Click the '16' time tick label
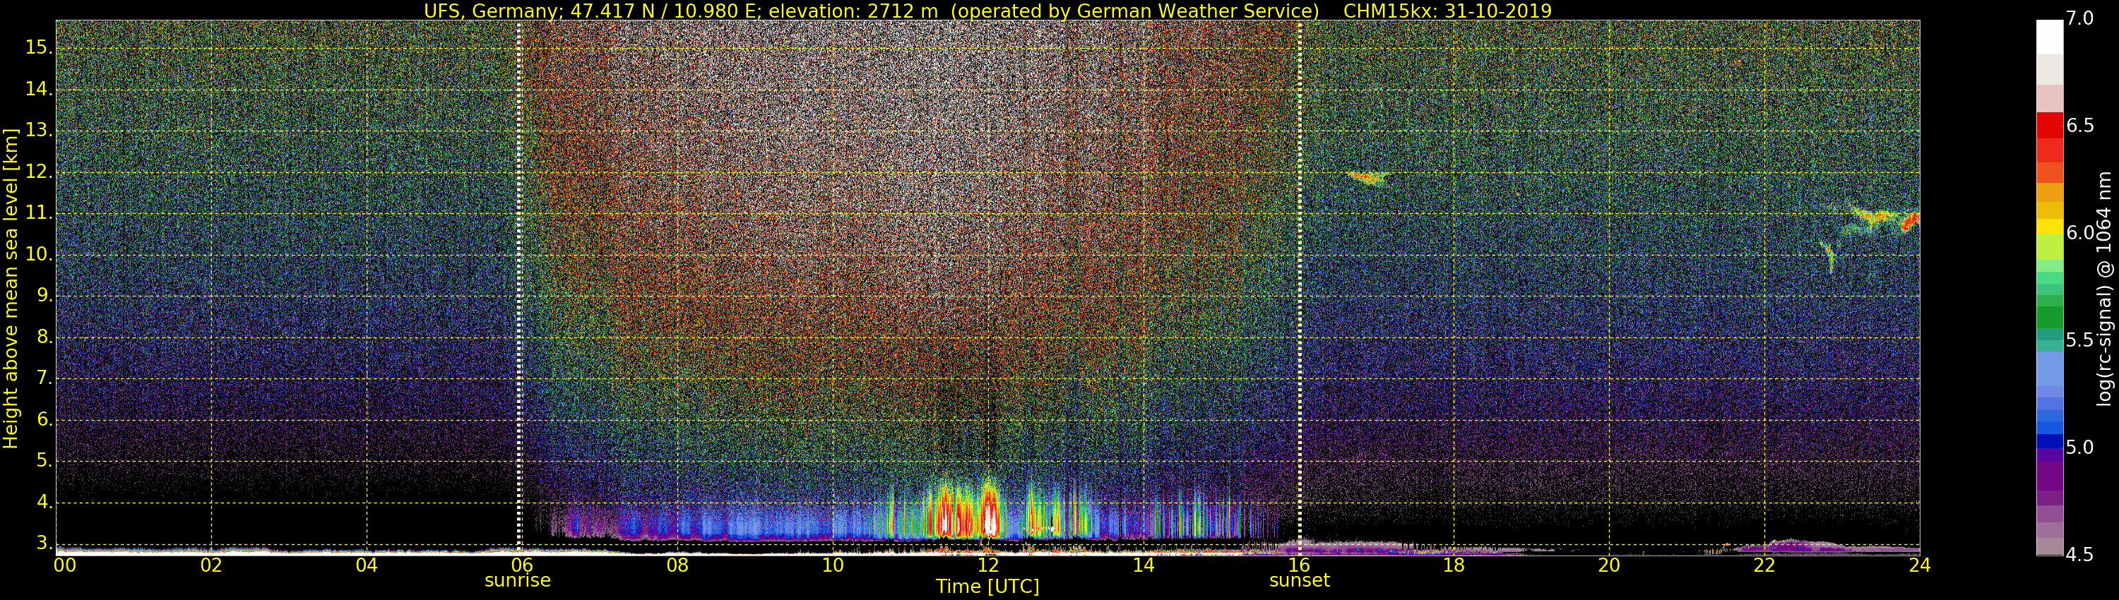This screenshot has height=600, width=2119. [x=1299, y=565]
